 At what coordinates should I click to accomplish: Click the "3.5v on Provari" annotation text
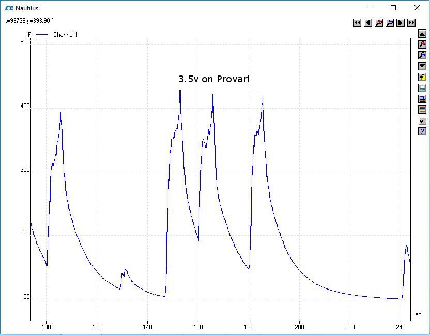214,79
